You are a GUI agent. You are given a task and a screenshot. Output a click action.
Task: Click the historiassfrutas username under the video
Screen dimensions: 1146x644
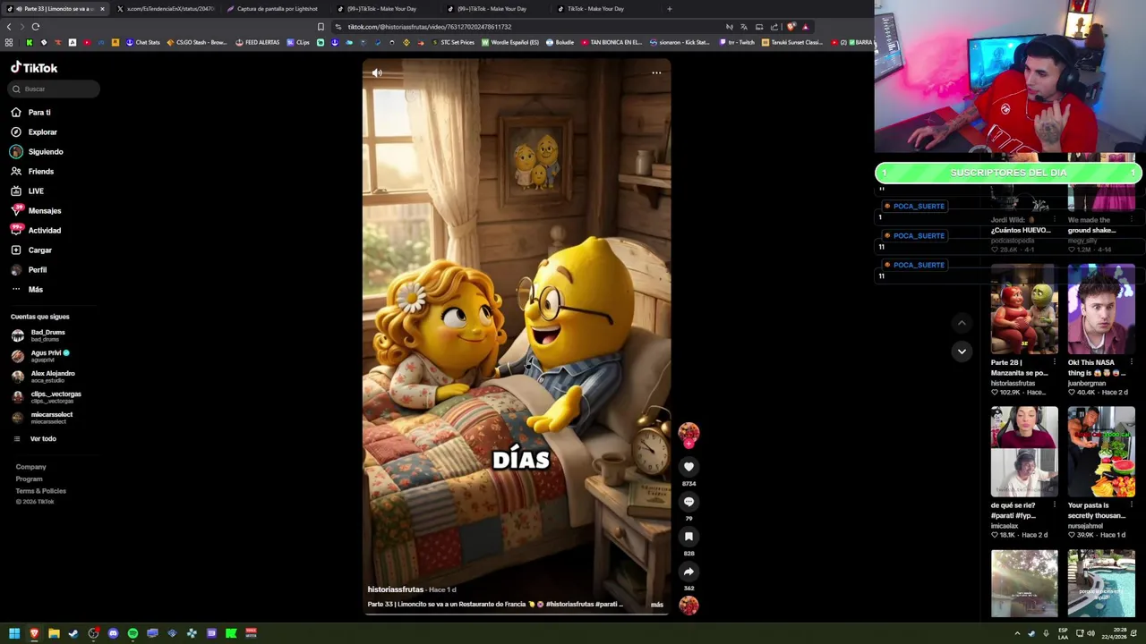(x=395, y=589)
